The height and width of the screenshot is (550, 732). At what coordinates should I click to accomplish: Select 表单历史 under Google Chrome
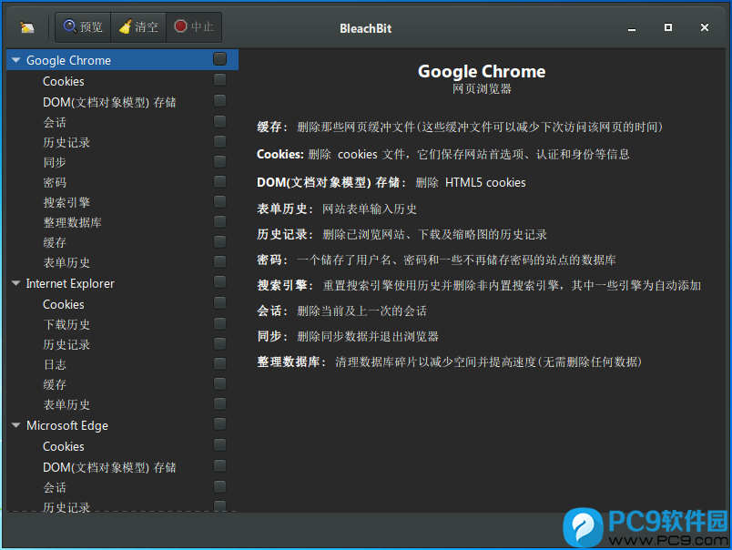tap(66, 263)
